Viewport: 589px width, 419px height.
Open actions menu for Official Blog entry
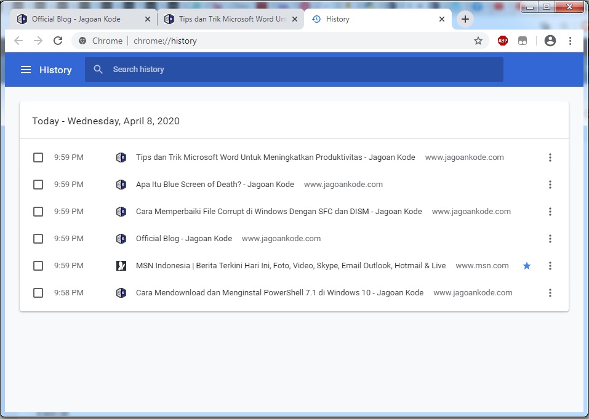click(550, 239)
